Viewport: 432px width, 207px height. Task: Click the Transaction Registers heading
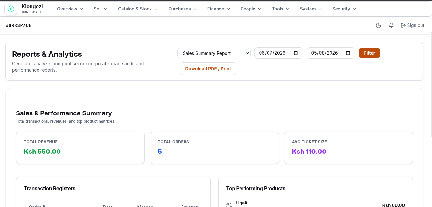click(x=50, y=188)
